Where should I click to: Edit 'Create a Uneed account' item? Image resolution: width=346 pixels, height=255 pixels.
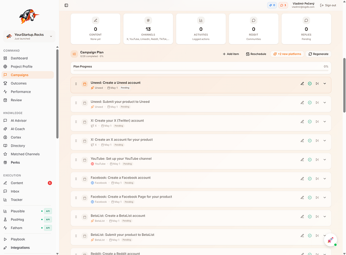tap(302, 84)
